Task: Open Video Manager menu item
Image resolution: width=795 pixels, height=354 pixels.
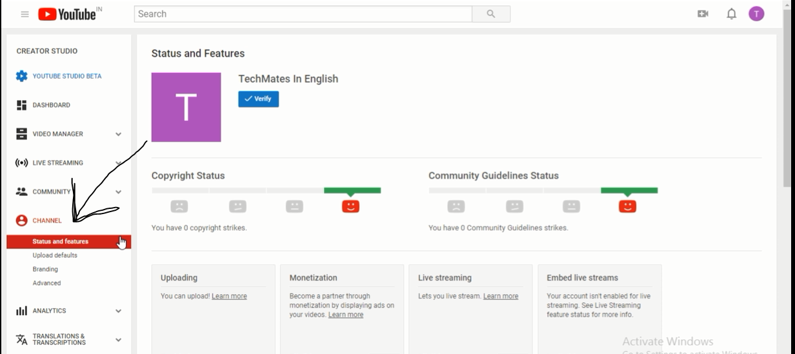Action: point(58,134)
